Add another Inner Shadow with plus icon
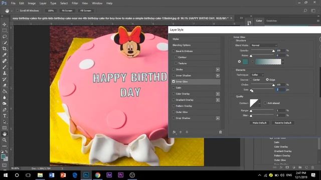Viewport: 321px width, 180px height. pyautogui.click(x=218, y=75)
